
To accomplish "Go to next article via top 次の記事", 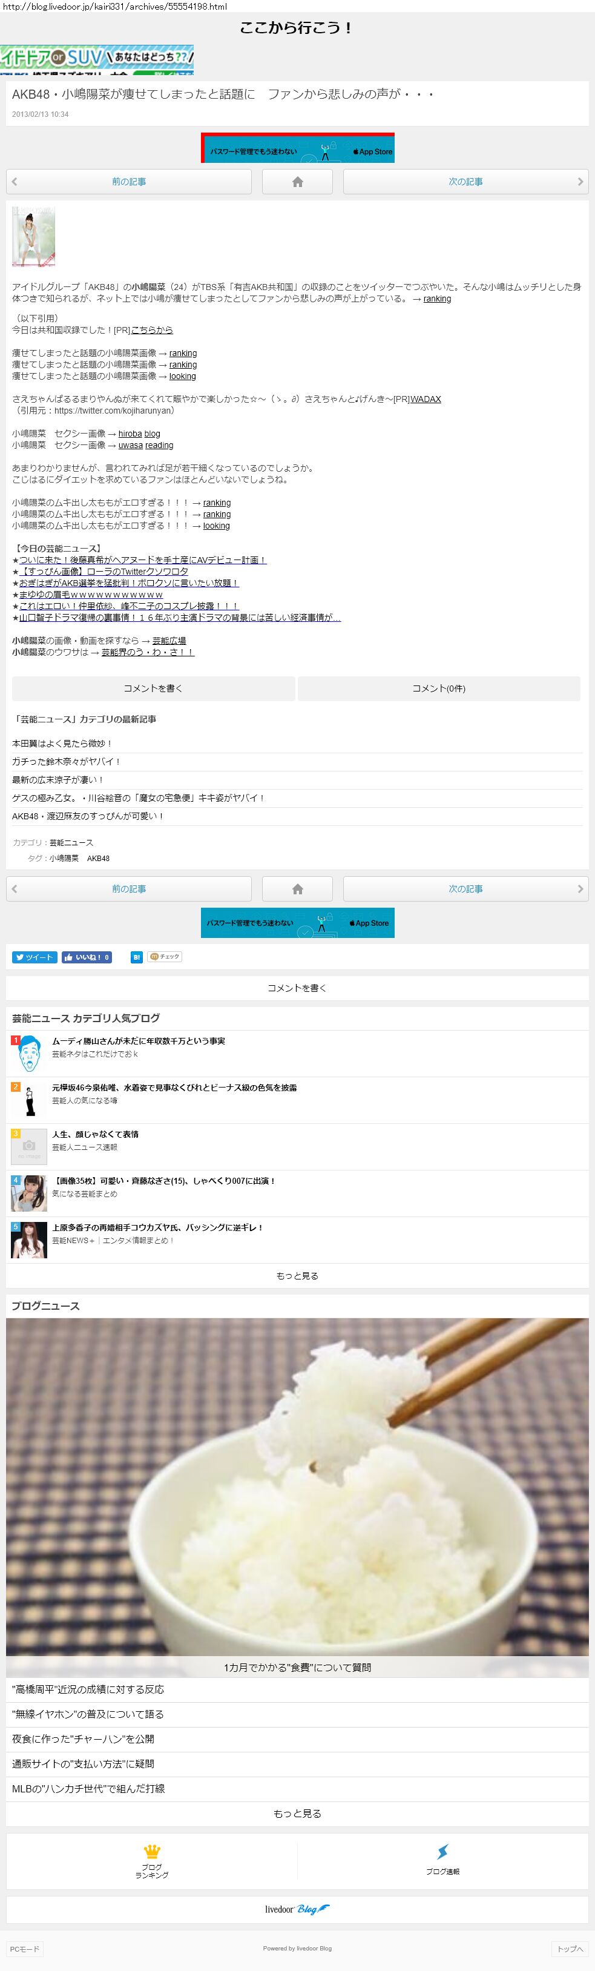I will click(465, 181).
